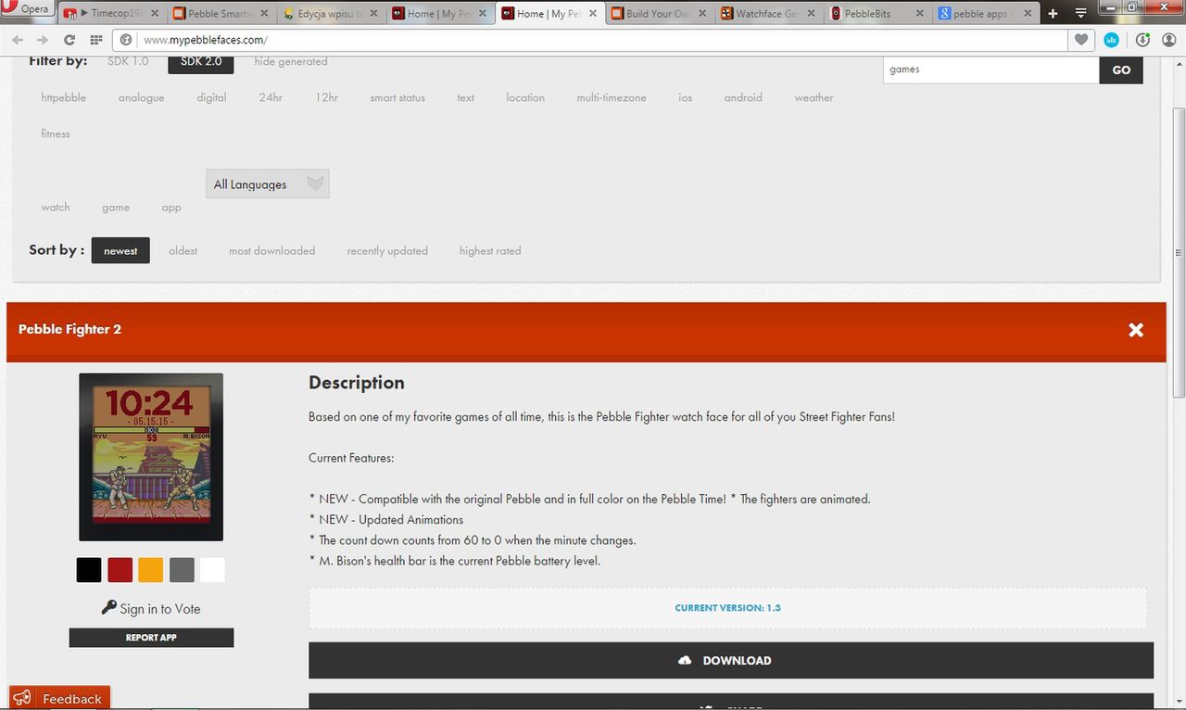Go back with the browser back arrow
Viewport: 1186px width, 710px height.
coord(18,40)
